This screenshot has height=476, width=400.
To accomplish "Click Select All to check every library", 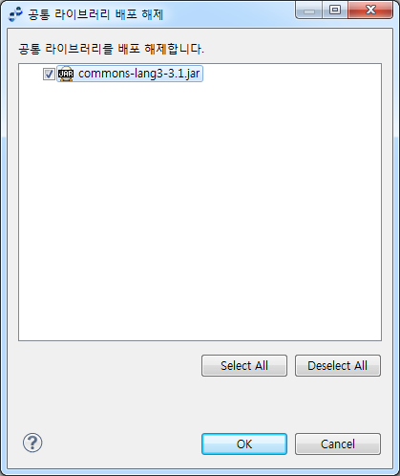I will click(244, 365).
